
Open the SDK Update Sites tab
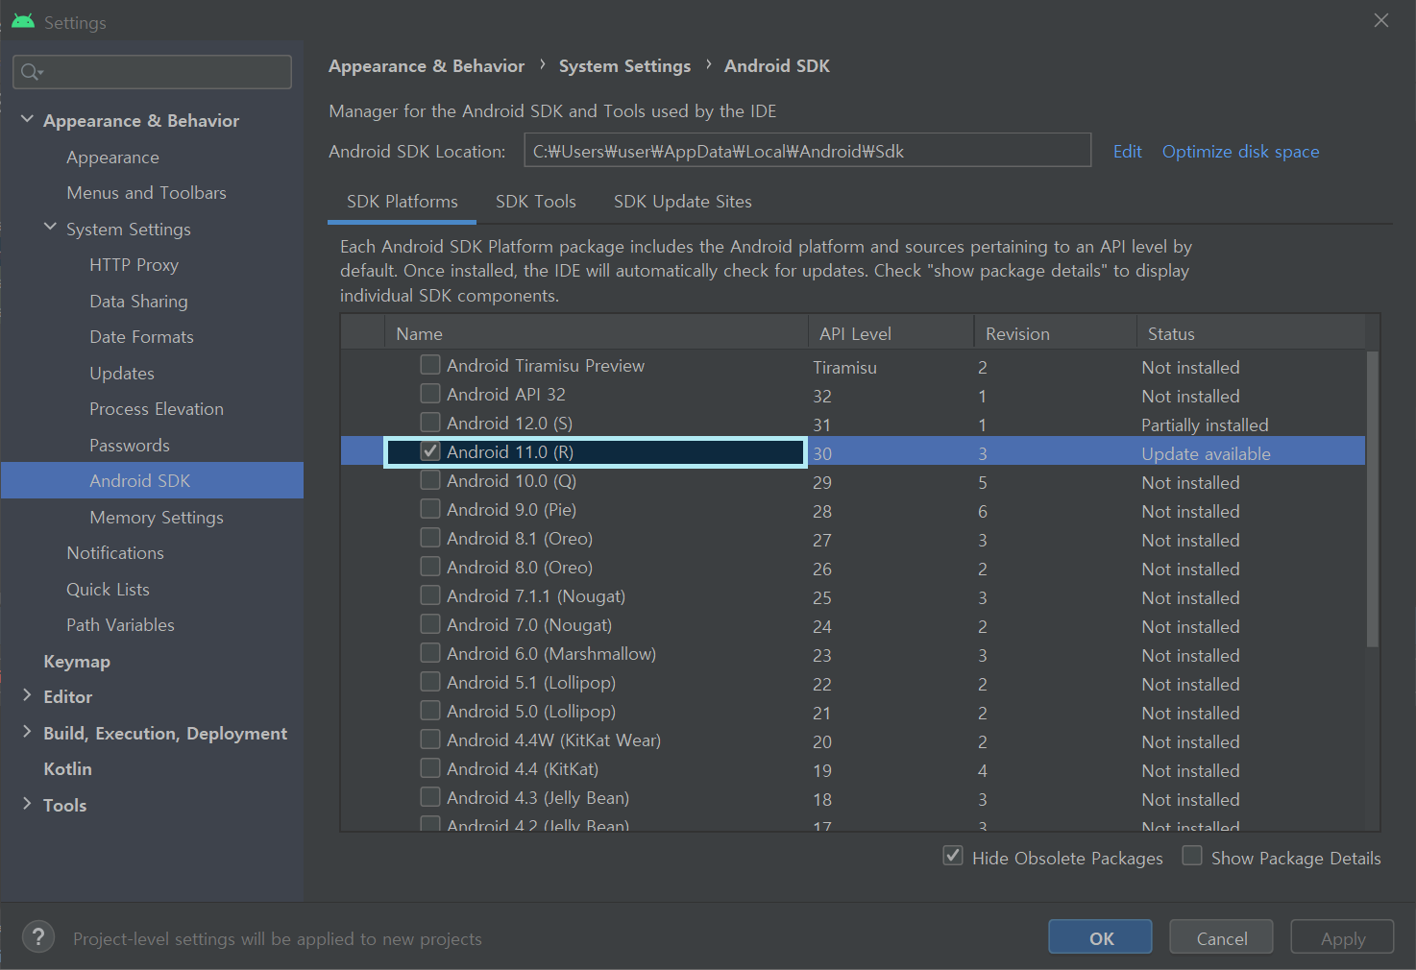tap(682, 202)
